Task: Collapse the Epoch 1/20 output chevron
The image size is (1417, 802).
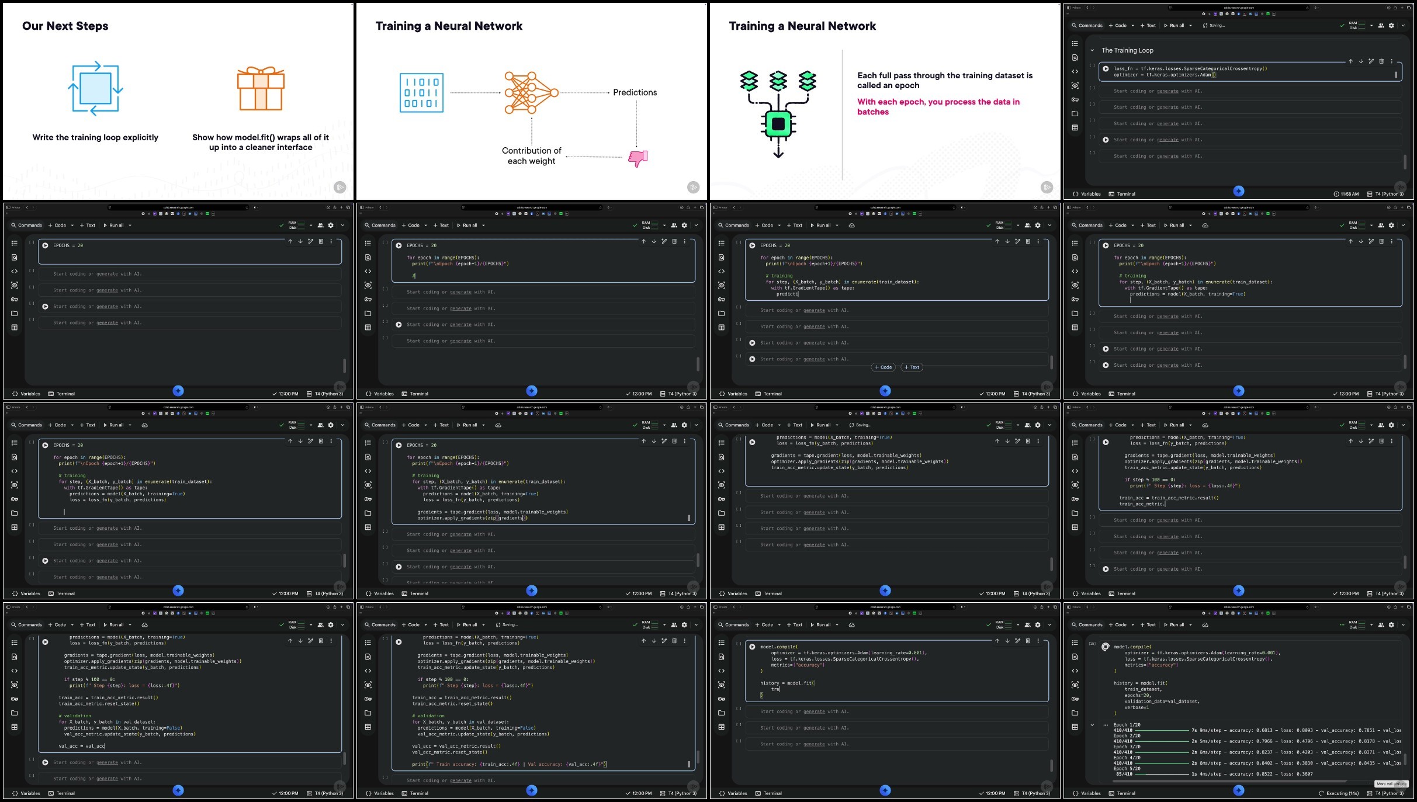Action: pos(1092,725)
